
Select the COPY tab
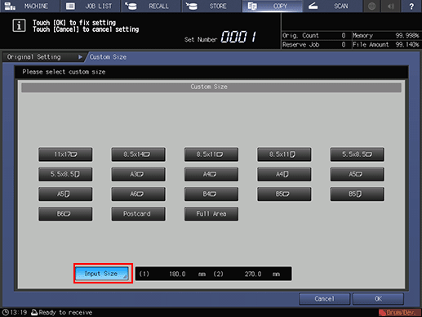pos(273,6)
